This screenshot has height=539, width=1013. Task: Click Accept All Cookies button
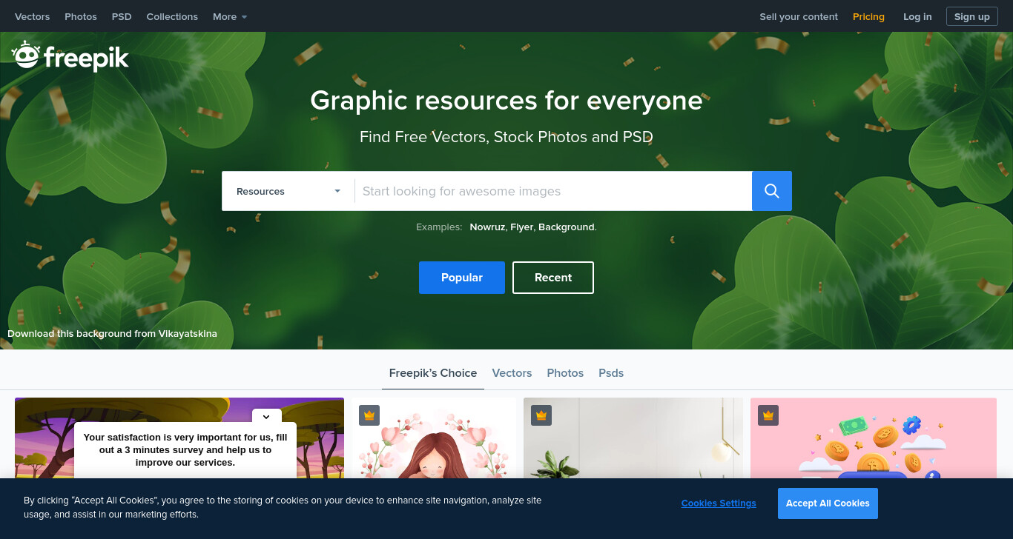coord(828,503)
